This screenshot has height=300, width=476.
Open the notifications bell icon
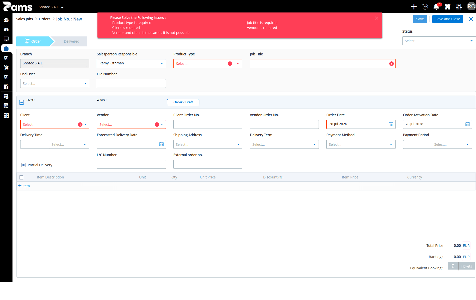[436, 7]
